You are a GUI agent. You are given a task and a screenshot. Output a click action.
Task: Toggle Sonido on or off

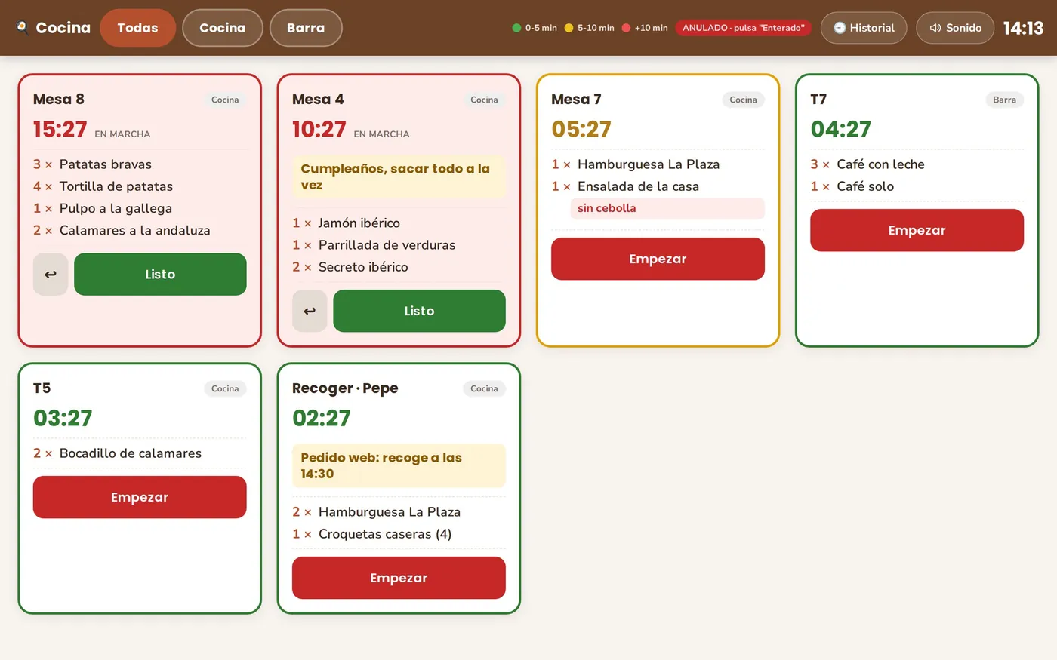(x=955, y=28)
